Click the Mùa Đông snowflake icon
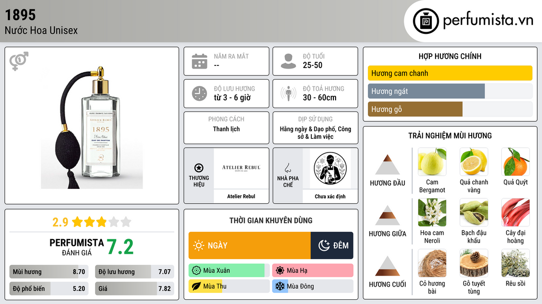Image resolution: width=542 pixels, height=304 pixels. tap(280, 286)
